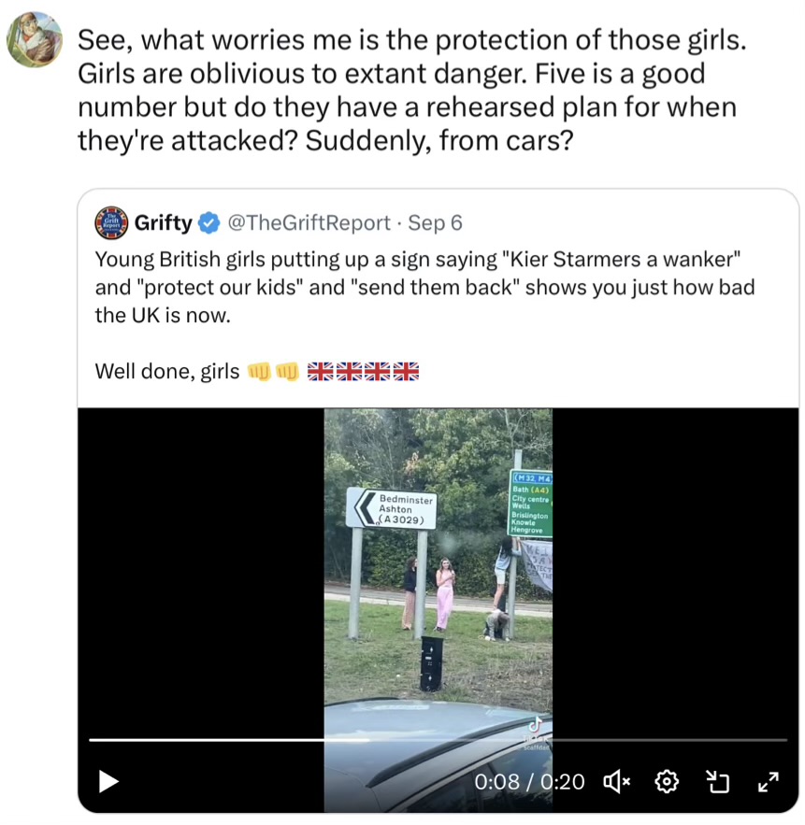The width and height of the screenshot is (805, 825).
Task: Seek on the video progress bar
Action: point(438,740)
